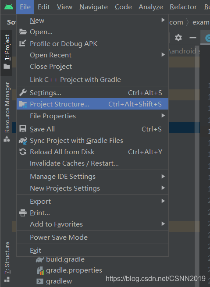The image size is (210, 287).
Task: Click the Sync Project with Gradle elephant icon
Action: click(x=23, y=141)
